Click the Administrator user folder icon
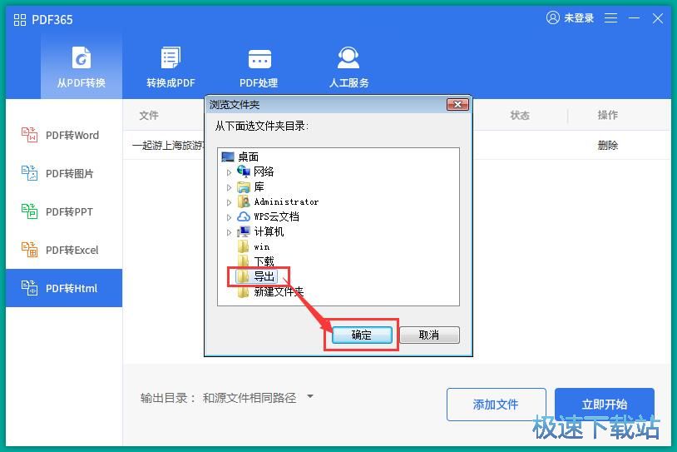Image resolution: width=677 pixels, height=452 pixels. click(x=244, y=201)
